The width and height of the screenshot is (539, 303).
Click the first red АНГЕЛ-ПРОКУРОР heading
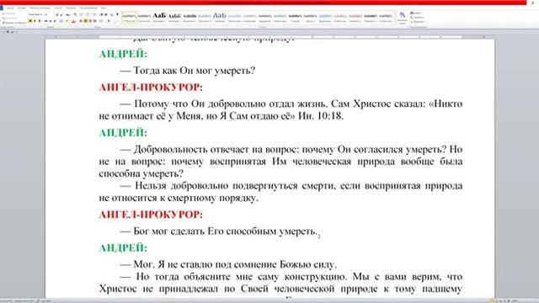[x=151, y=88]
